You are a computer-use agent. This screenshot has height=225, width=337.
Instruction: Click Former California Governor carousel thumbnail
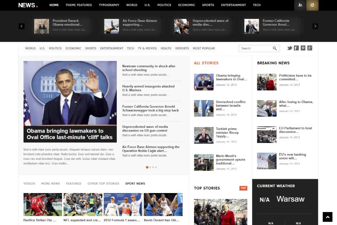251,26
